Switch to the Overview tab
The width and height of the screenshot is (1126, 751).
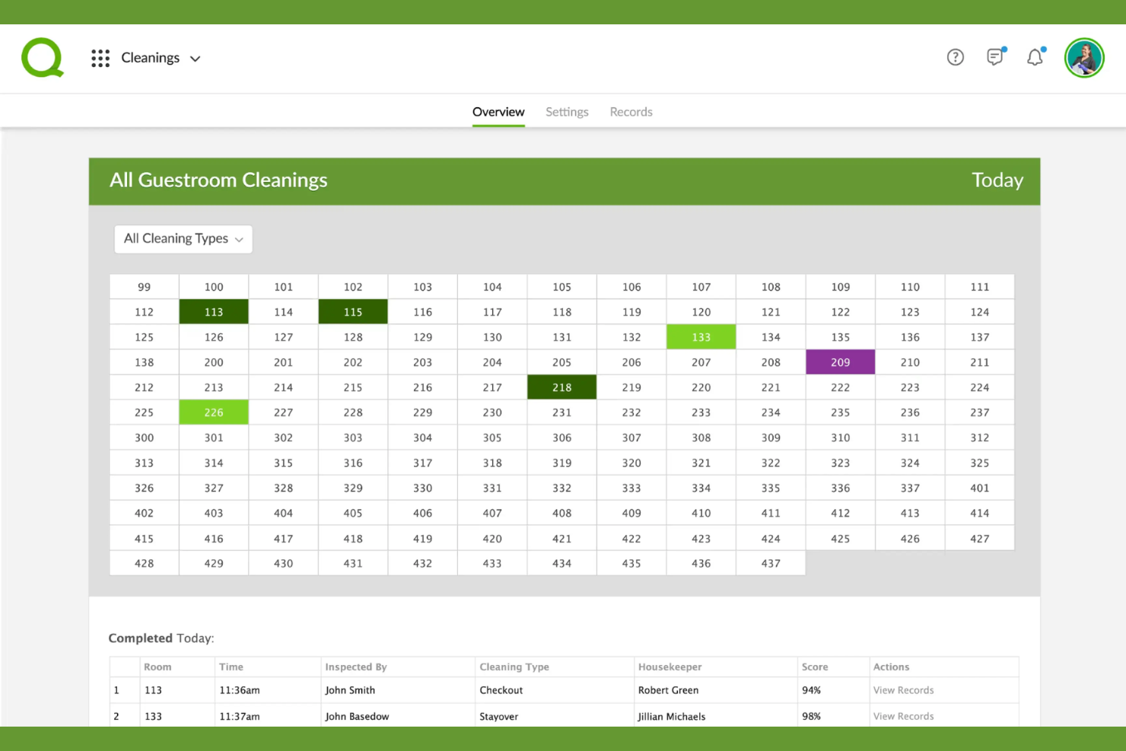tap(498, 112)
